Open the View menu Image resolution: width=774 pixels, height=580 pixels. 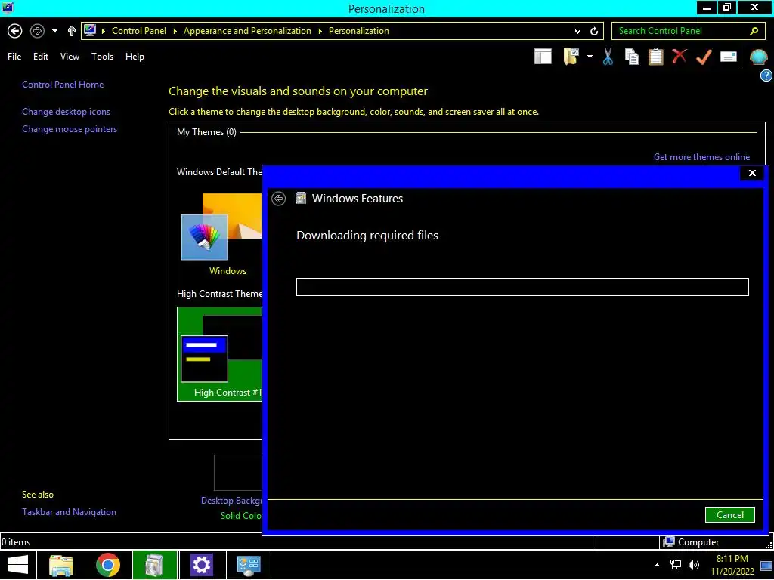(x=70, y=57)
